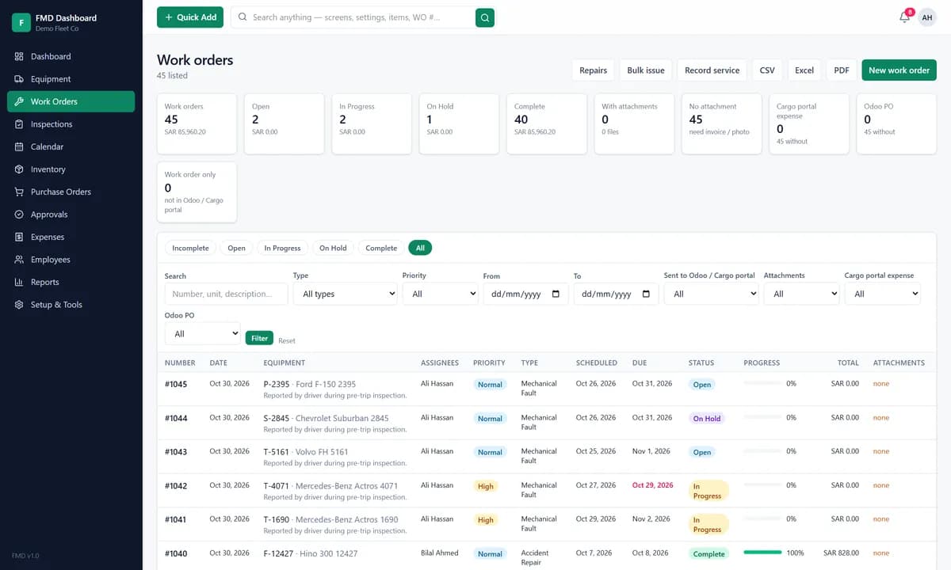The image size is (951, 570).
Task: Export via the PDF button
Action: coord(842,70)
